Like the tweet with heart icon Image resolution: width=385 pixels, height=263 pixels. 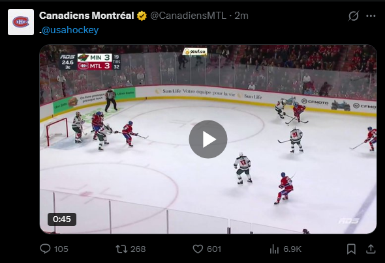click(198, 249)
